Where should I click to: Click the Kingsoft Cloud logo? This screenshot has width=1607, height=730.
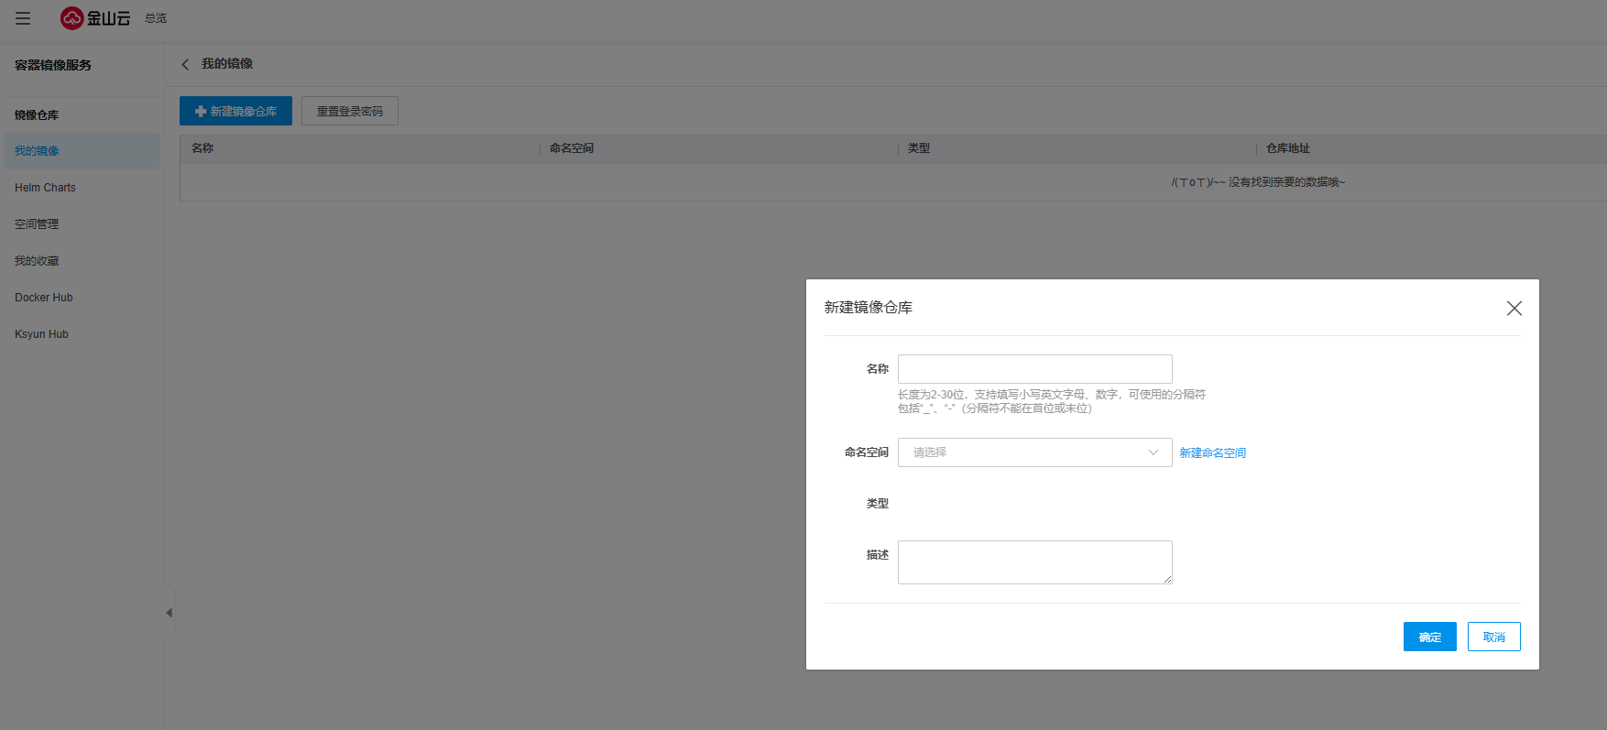[95, 18]
